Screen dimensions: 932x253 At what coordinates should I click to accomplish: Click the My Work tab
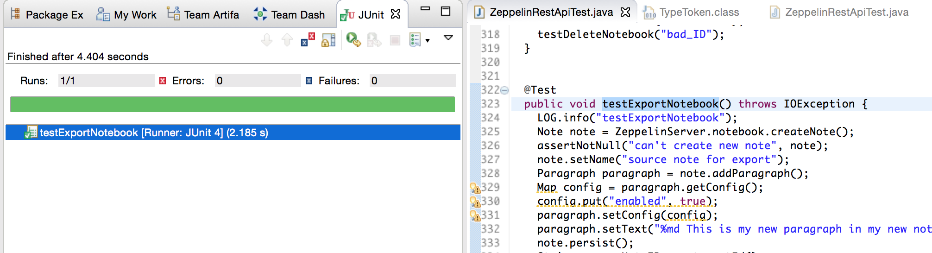click(126, 15)
